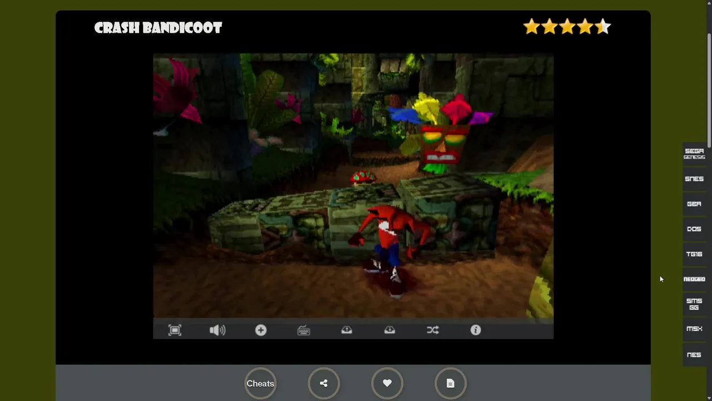The image size is (712, 401).
Task: Enter fullscreen mode for the emulator
Action: (175, 330)
